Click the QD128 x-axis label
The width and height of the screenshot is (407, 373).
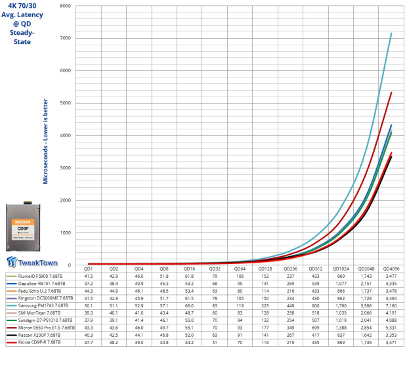pyautogui.click(x=265, y=269)
